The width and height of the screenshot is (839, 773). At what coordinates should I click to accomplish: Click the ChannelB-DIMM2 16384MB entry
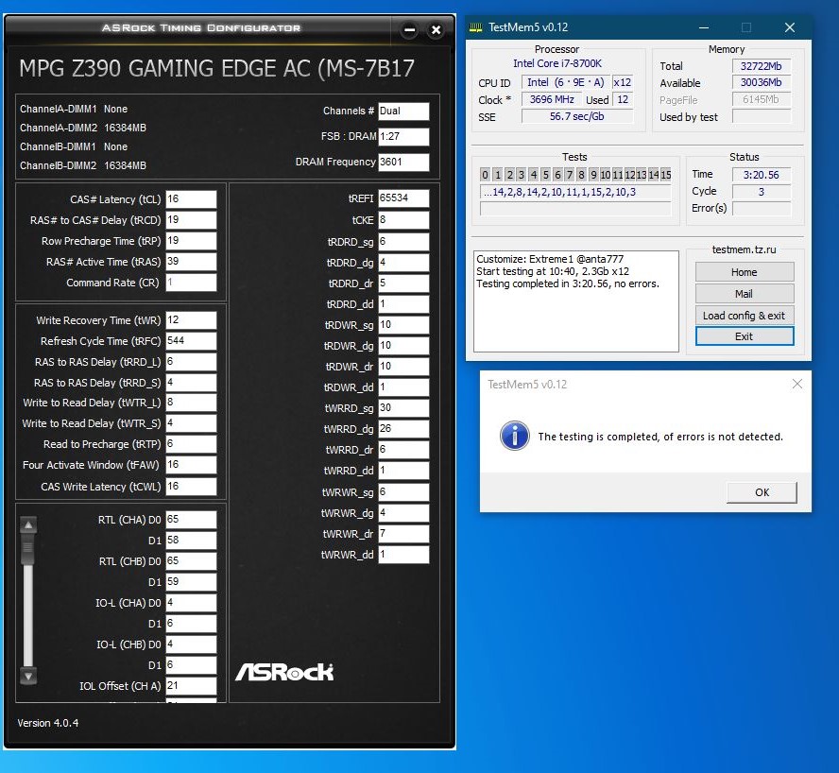point(83,166)
